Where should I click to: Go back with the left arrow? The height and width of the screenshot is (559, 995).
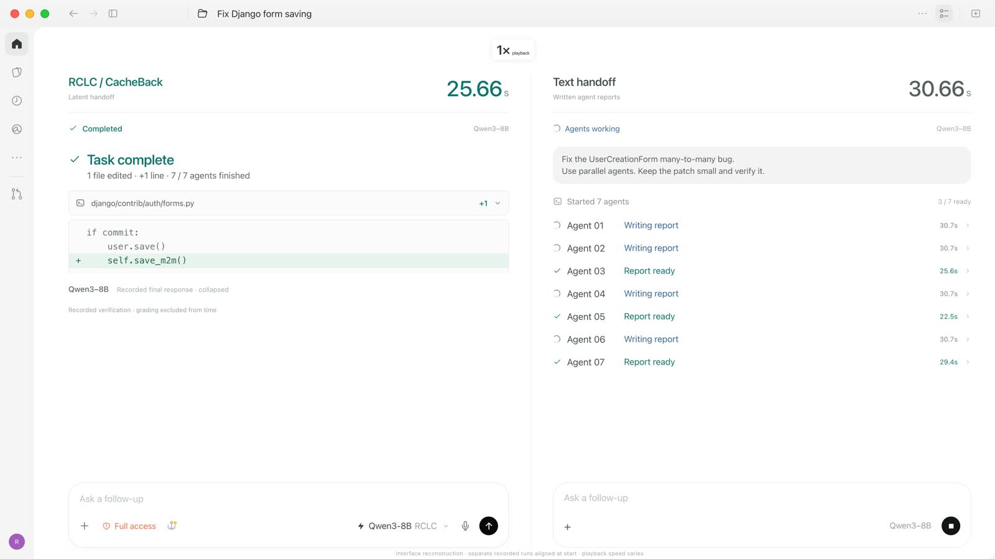(73, 14)
